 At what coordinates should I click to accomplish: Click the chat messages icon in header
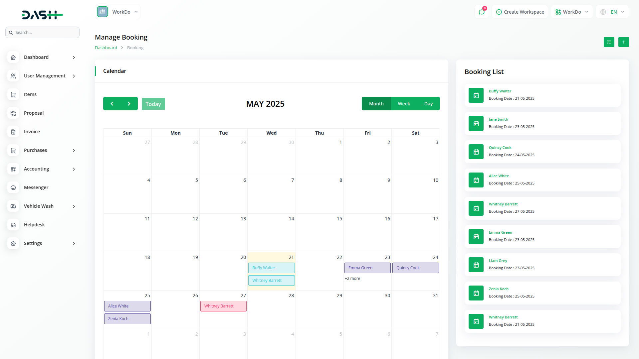(x=481, y=12)
